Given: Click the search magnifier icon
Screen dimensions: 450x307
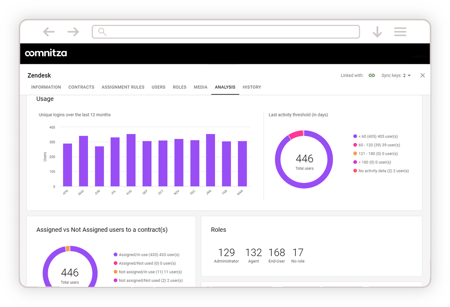Looking at the screenshot, I should click(x=102, y=32).
